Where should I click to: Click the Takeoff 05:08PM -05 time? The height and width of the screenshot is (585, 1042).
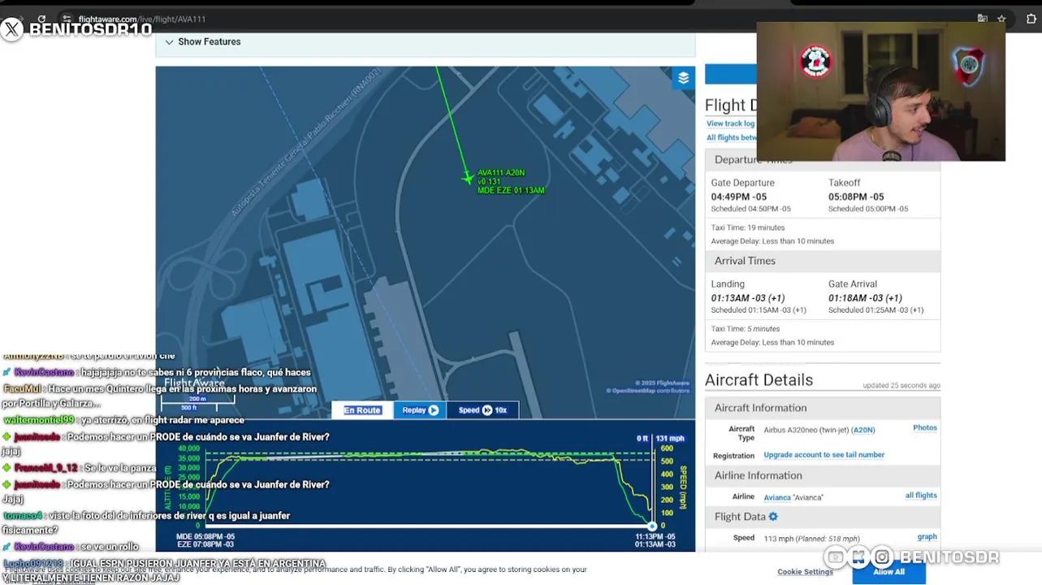click(x=856, y=197)
